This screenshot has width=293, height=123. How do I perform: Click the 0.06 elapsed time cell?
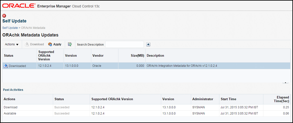pyautogui.click(x=277, y=113)
